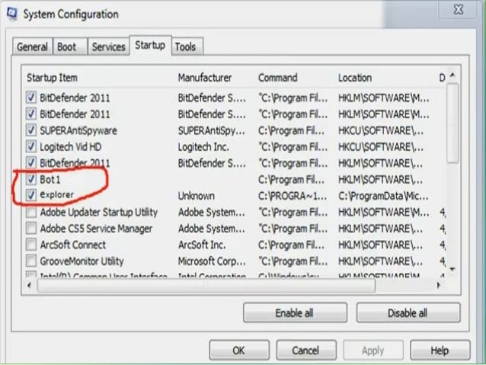Sort by Location column header

[355, 78]
